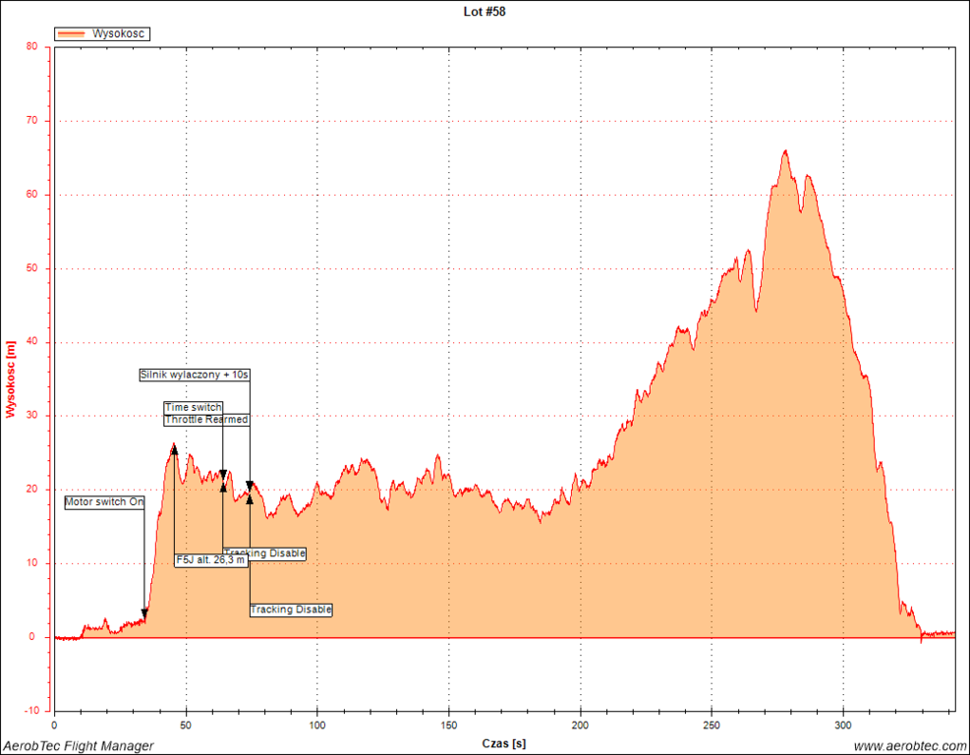
Task: Click the Throttle Rearmed annotation label
Action: [x=206, y=420]
